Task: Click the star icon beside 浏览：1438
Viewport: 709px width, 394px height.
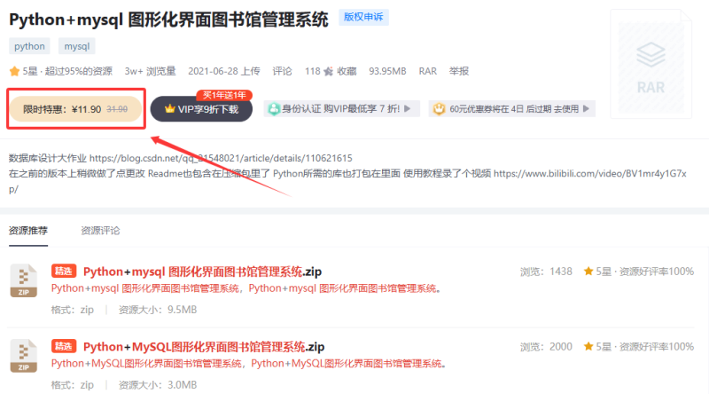Action: click(x=588, y=272)
